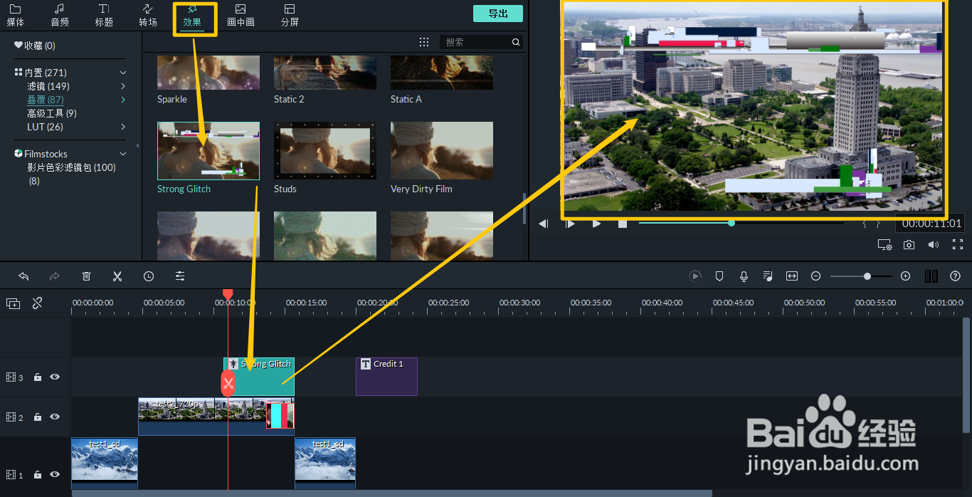Viewport: 972px width, 497px height.
Task: Click the 导出 (Export) button
Action: click(497, 13)
